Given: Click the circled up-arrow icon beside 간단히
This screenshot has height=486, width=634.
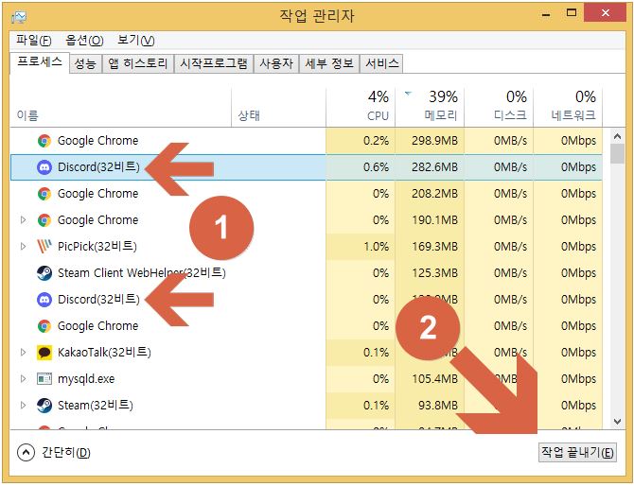Looking at the screenshot, I should (x=26, y=453).
